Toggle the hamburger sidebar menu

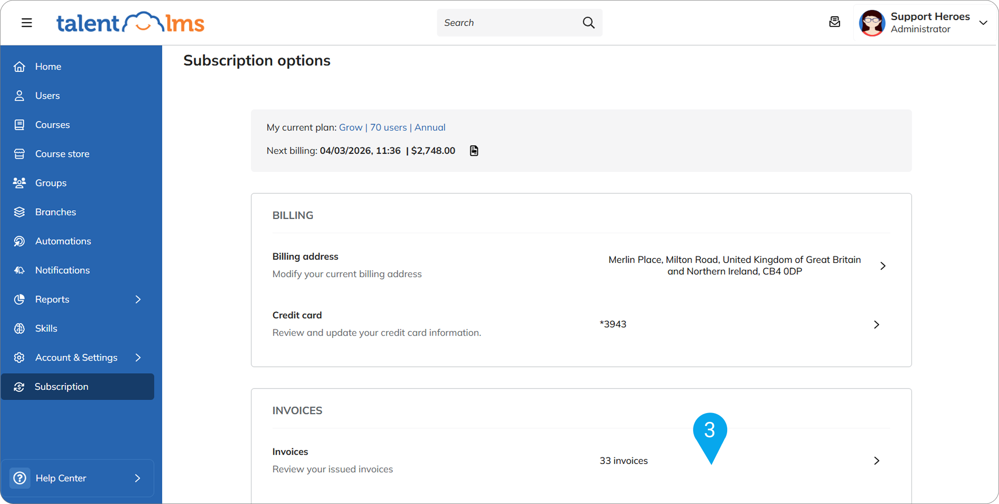(27, 23)
